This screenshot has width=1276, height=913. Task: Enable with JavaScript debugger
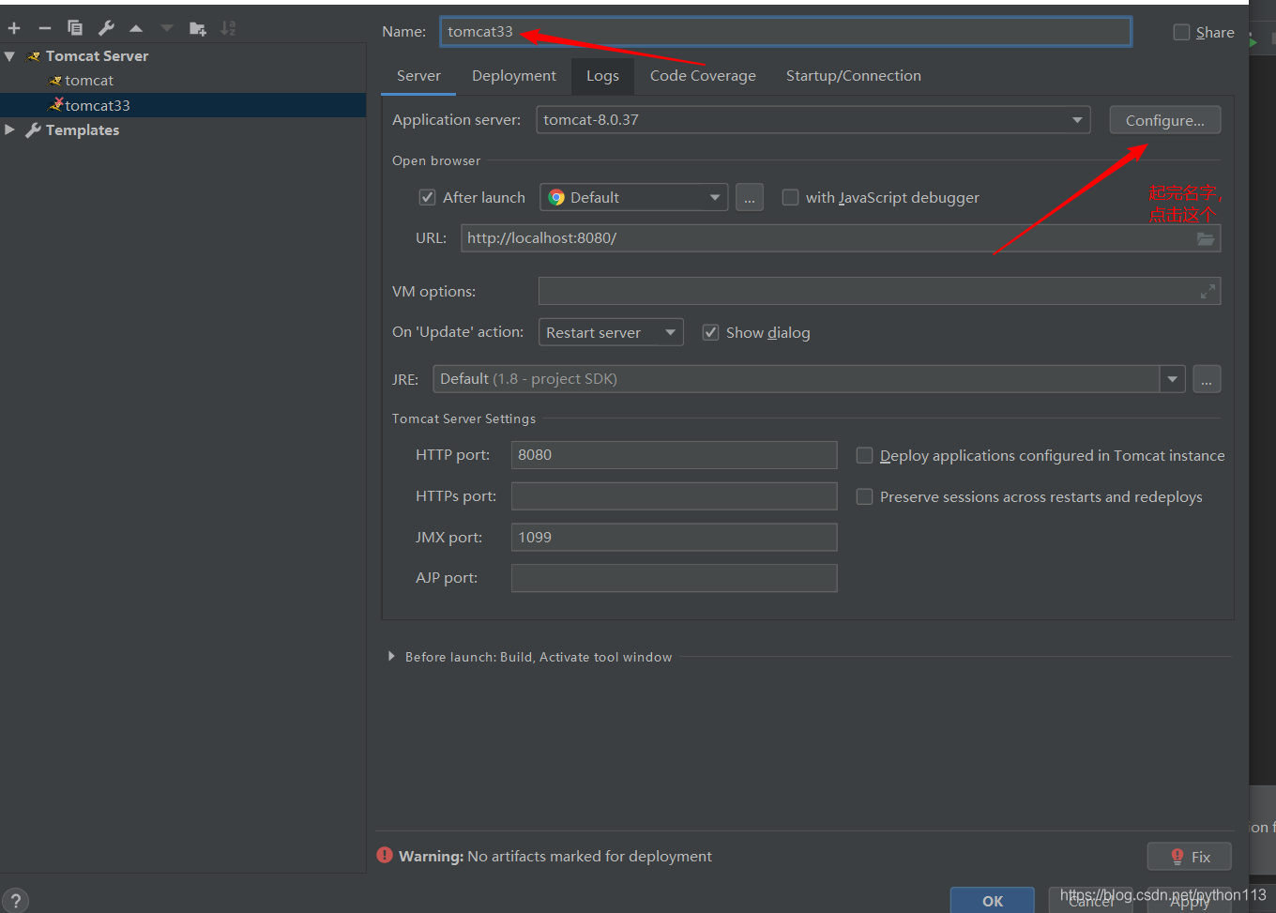coord(790,197)
